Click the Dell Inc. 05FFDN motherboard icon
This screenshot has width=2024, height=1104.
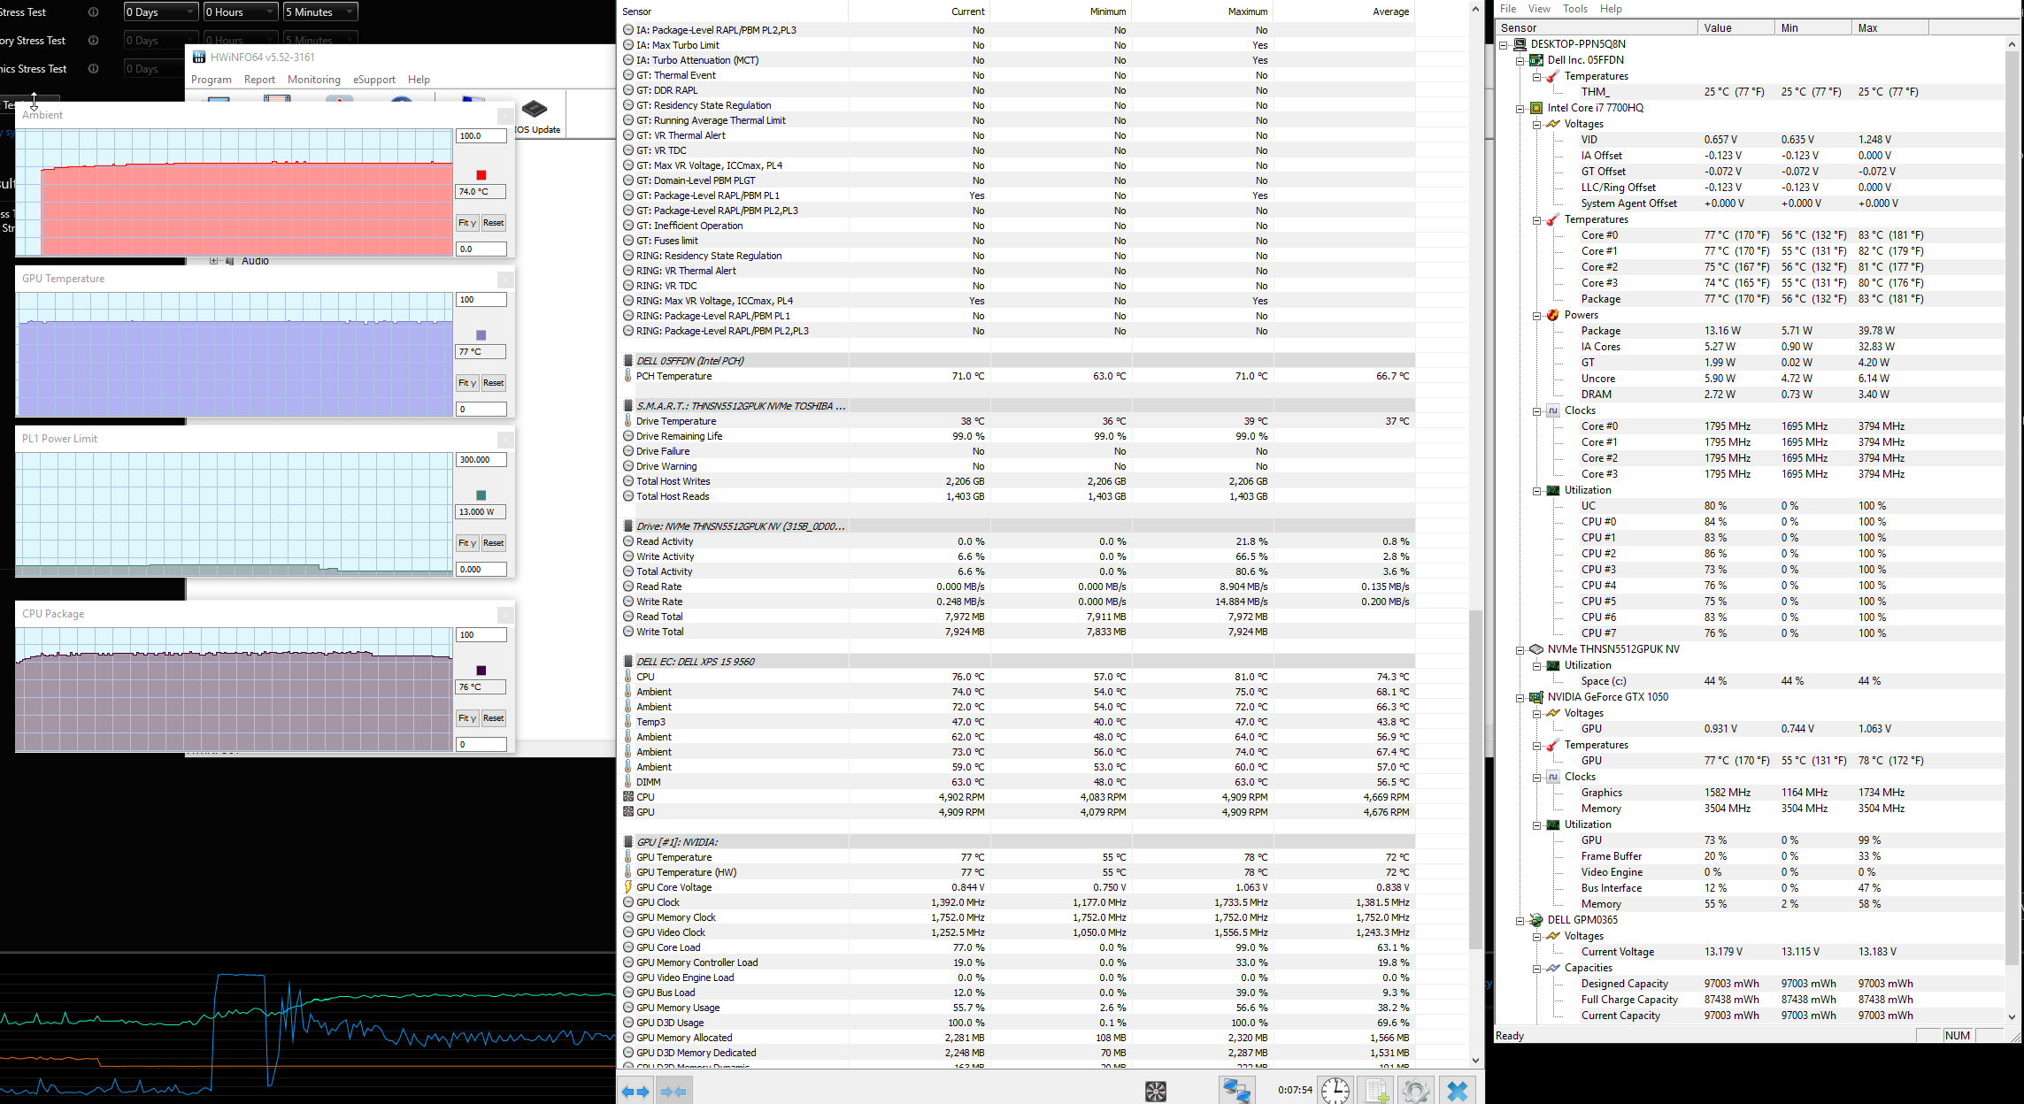click(1536, 60)
